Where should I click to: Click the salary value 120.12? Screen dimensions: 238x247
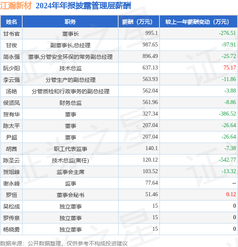pos(150,160)
